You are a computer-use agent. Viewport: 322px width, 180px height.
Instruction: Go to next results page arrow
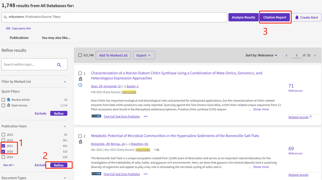click(x=315, y=55)
